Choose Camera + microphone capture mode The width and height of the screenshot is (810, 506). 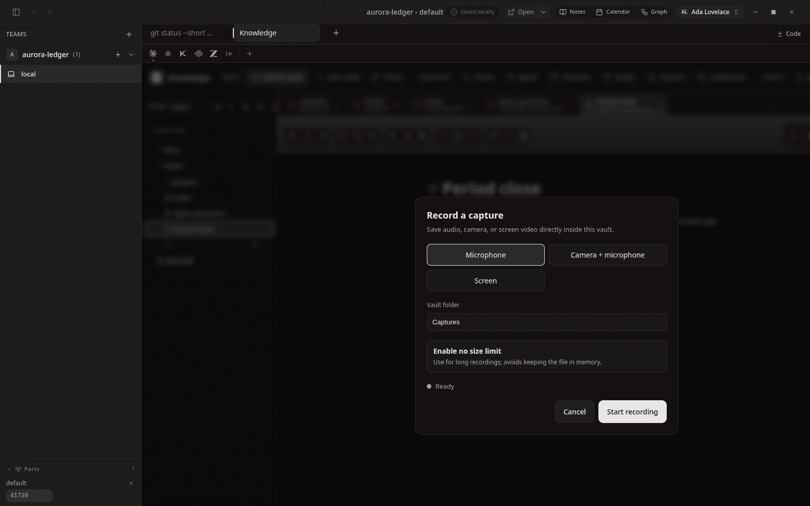click(x=607, y=255)
